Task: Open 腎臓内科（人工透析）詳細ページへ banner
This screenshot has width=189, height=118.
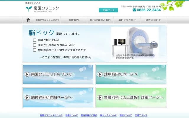Action: coord(131,98)
